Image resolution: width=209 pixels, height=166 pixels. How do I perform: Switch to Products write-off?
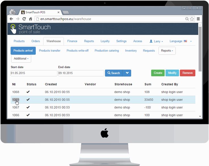click(x=78, y=51)
